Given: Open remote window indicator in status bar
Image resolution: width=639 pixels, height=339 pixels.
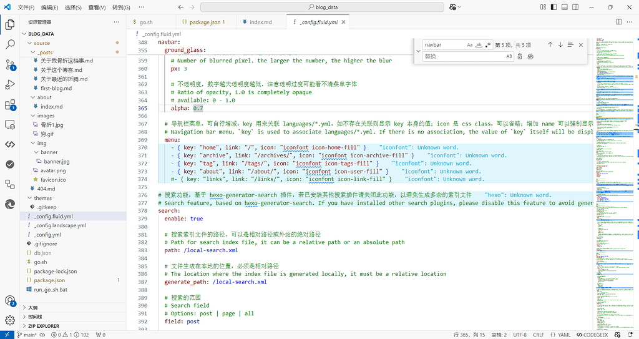Looking at the screenshot, I should [7, 335].
